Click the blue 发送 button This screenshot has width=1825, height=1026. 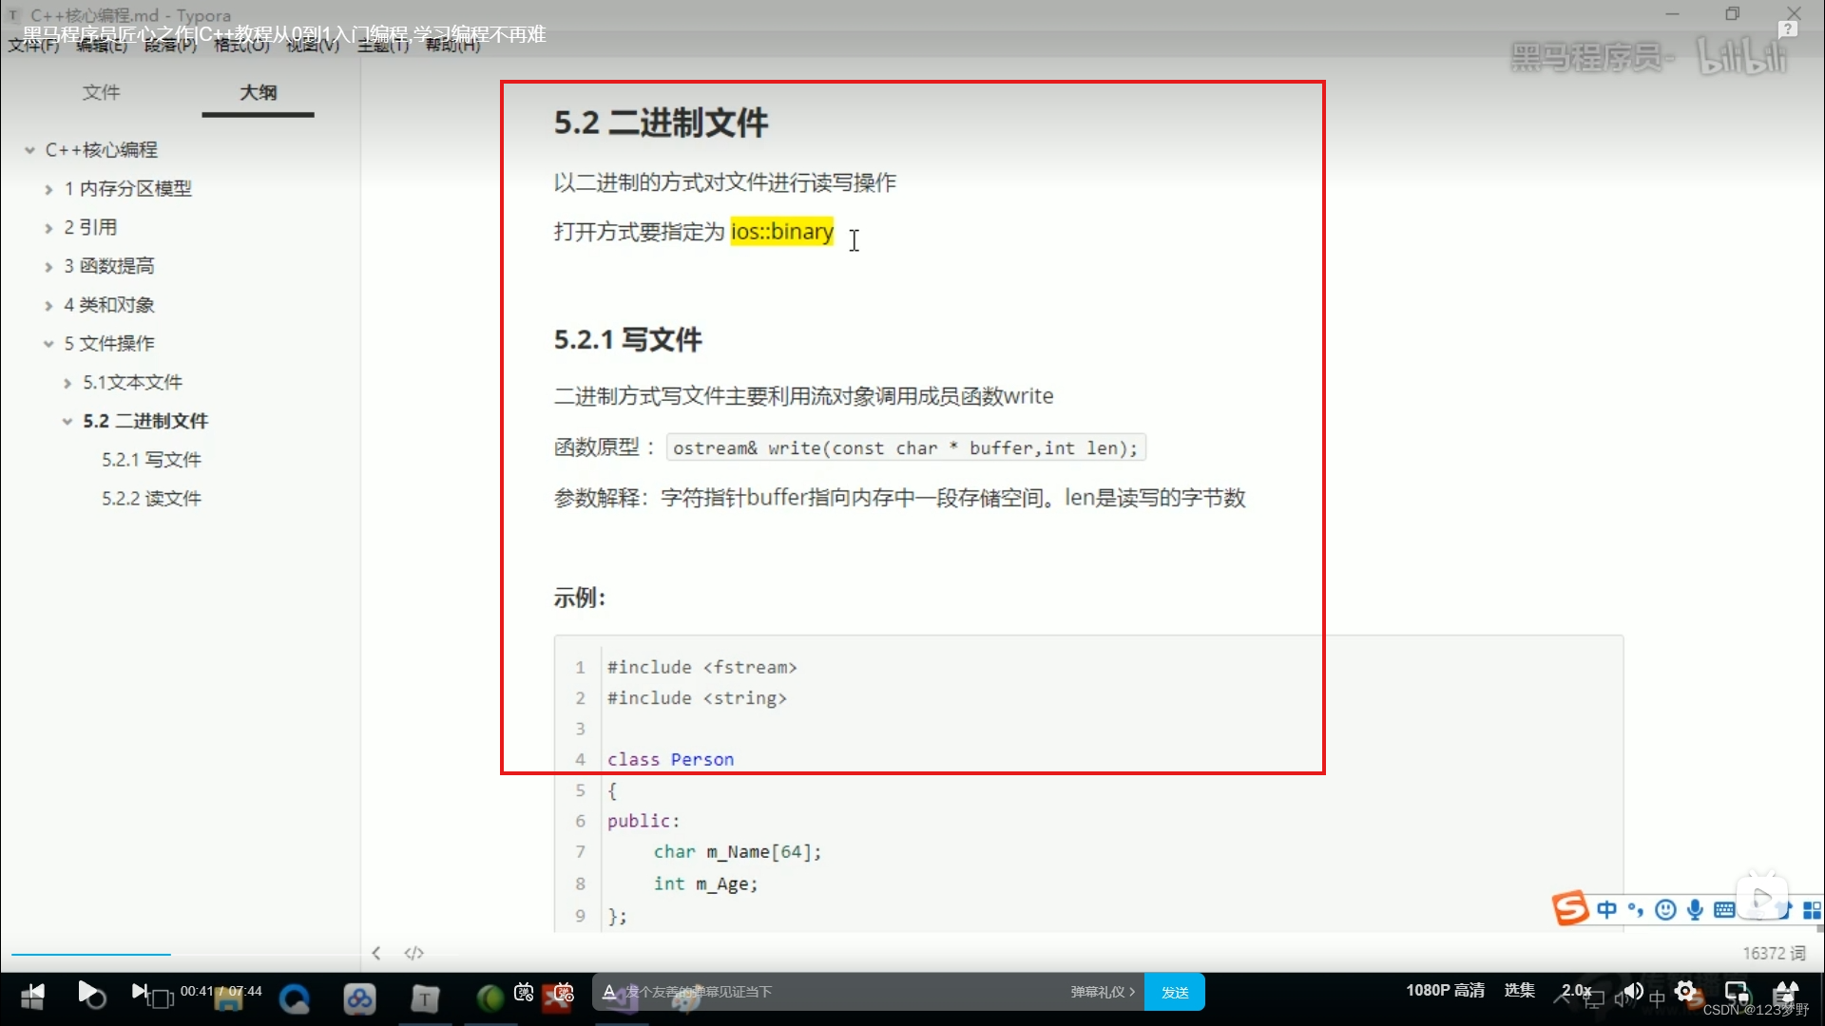(1175, 992)
